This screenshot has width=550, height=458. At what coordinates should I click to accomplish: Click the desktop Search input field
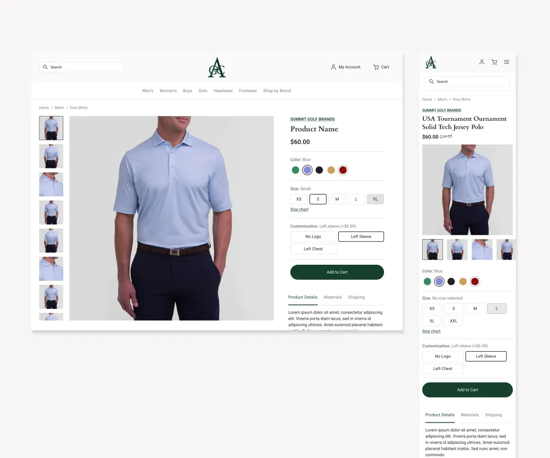coord(81,67)
